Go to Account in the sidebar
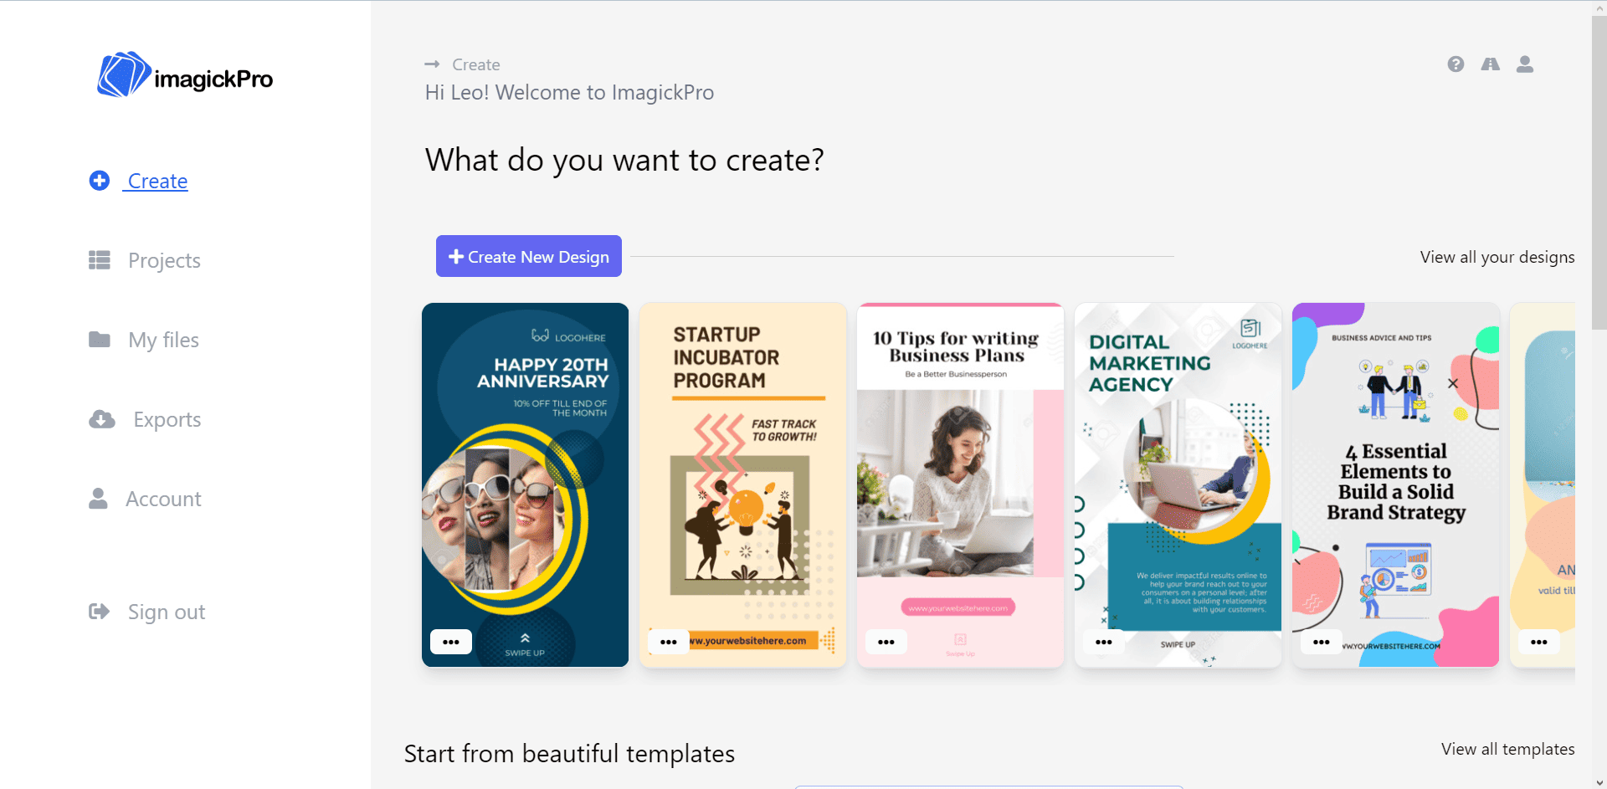The image size is (1607, 789). click(163, 499)
